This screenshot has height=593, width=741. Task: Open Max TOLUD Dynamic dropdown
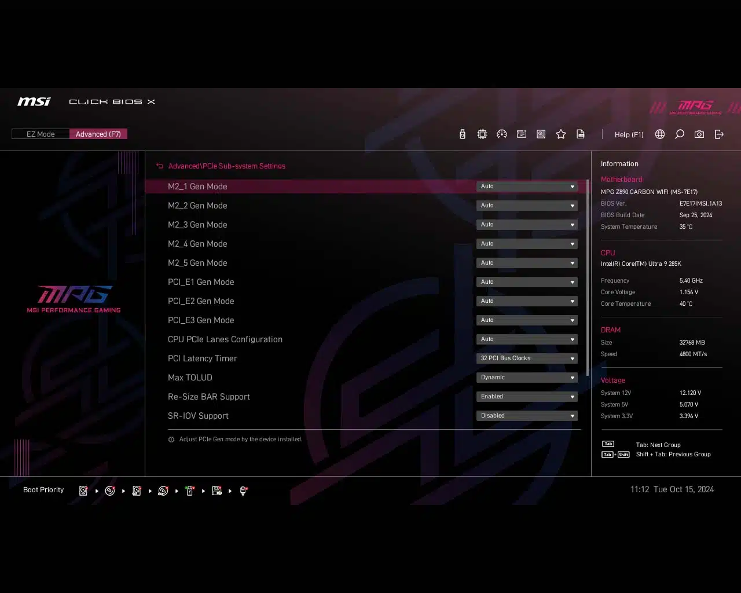[527, 378]
